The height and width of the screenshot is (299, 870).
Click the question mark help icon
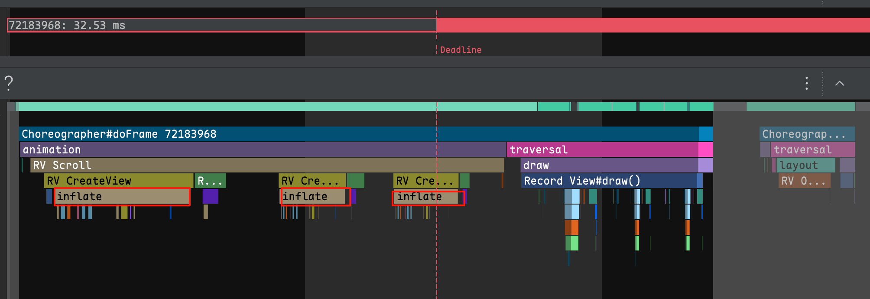(9, 83)
